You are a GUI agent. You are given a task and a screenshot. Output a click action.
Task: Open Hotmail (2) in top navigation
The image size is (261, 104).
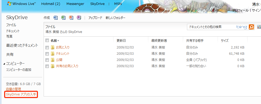click(x=51, y=4)
